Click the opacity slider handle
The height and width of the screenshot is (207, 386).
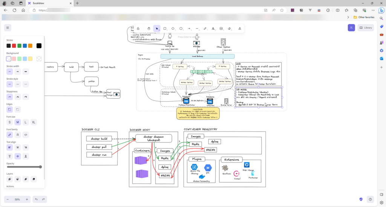40,167
